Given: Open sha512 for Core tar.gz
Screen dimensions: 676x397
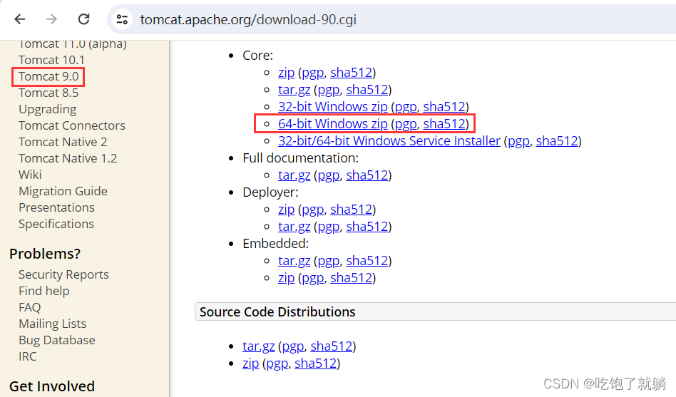Looking at the screenshot, I should coord(367,90).
